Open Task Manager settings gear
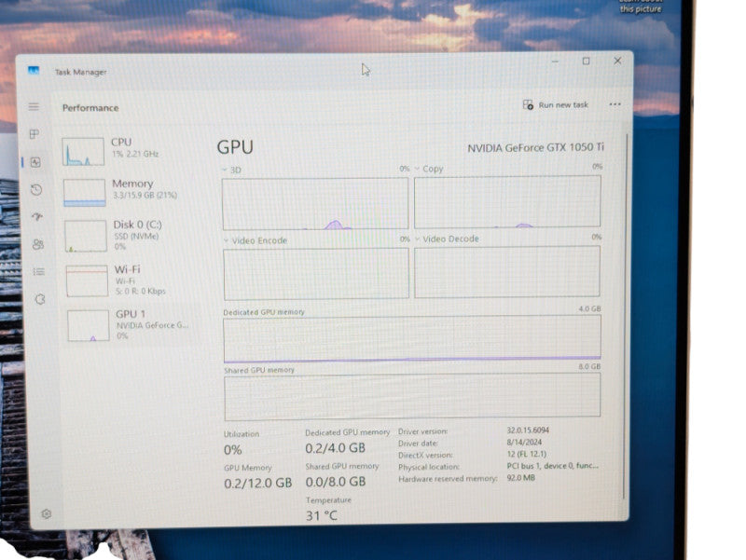Screen dimensions: 746x560 [x=46, y=514]
